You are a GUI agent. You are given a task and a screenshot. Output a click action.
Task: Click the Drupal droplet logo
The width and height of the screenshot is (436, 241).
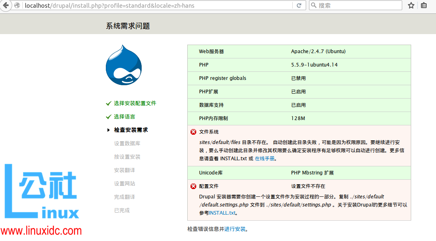point(124,65)
